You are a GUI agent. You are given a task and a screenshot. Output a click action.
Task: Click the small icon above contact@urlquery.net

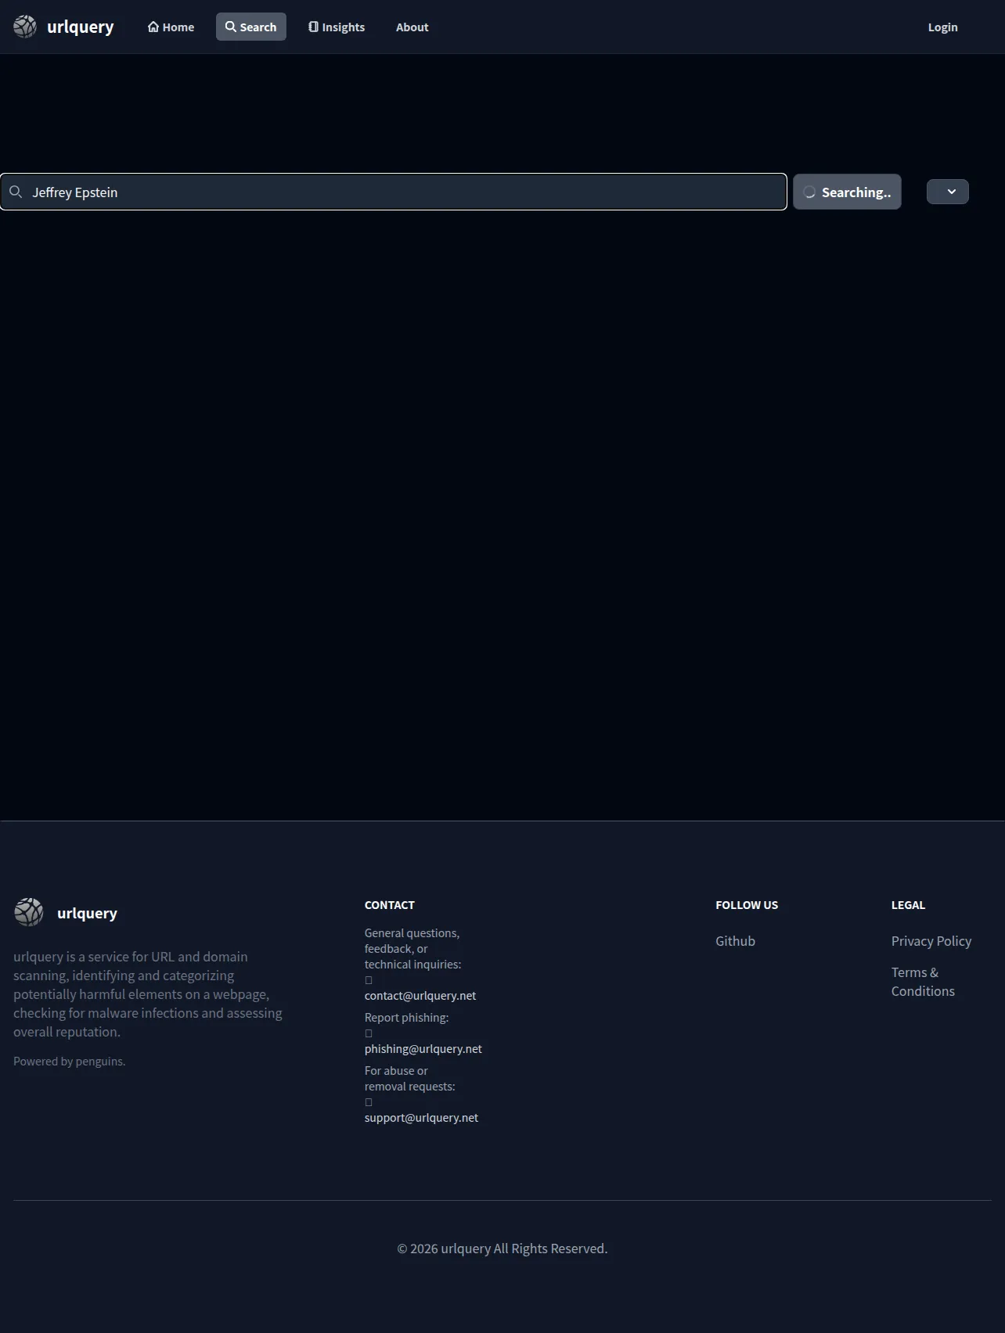(x=369, y=980)
